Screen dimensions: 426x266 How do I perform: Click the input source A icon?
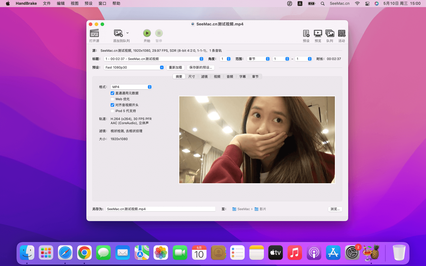point(300,4)
